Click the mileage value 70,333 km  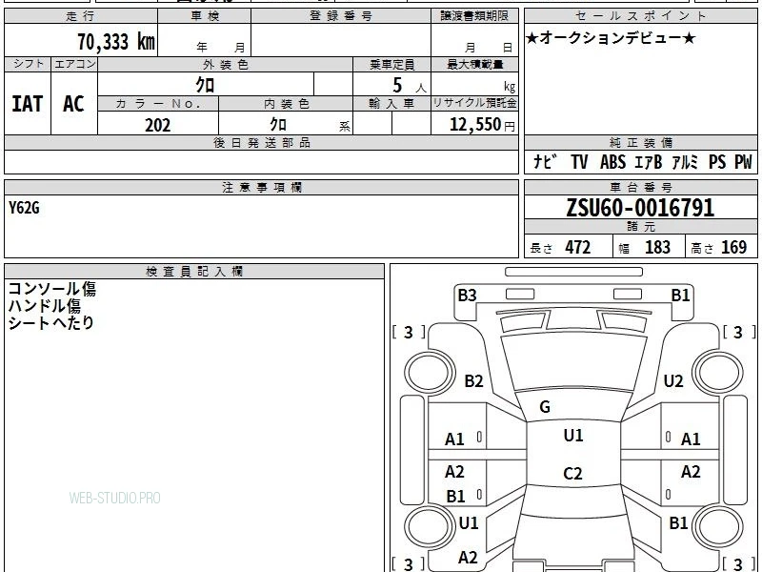[x=116, y=41]
